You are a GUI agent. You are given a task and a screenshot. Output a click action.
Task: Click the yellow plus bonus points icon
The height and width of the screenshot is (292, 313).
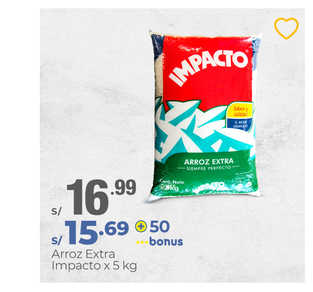tap(141, 226)
